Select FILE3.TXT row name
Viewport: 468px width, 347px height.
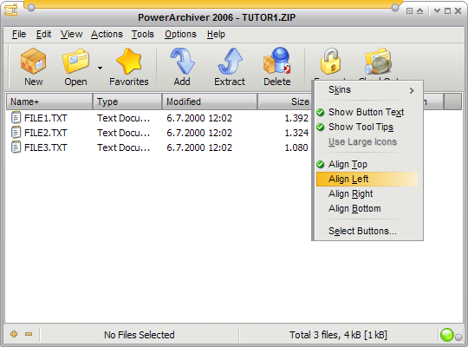[46, 147]
